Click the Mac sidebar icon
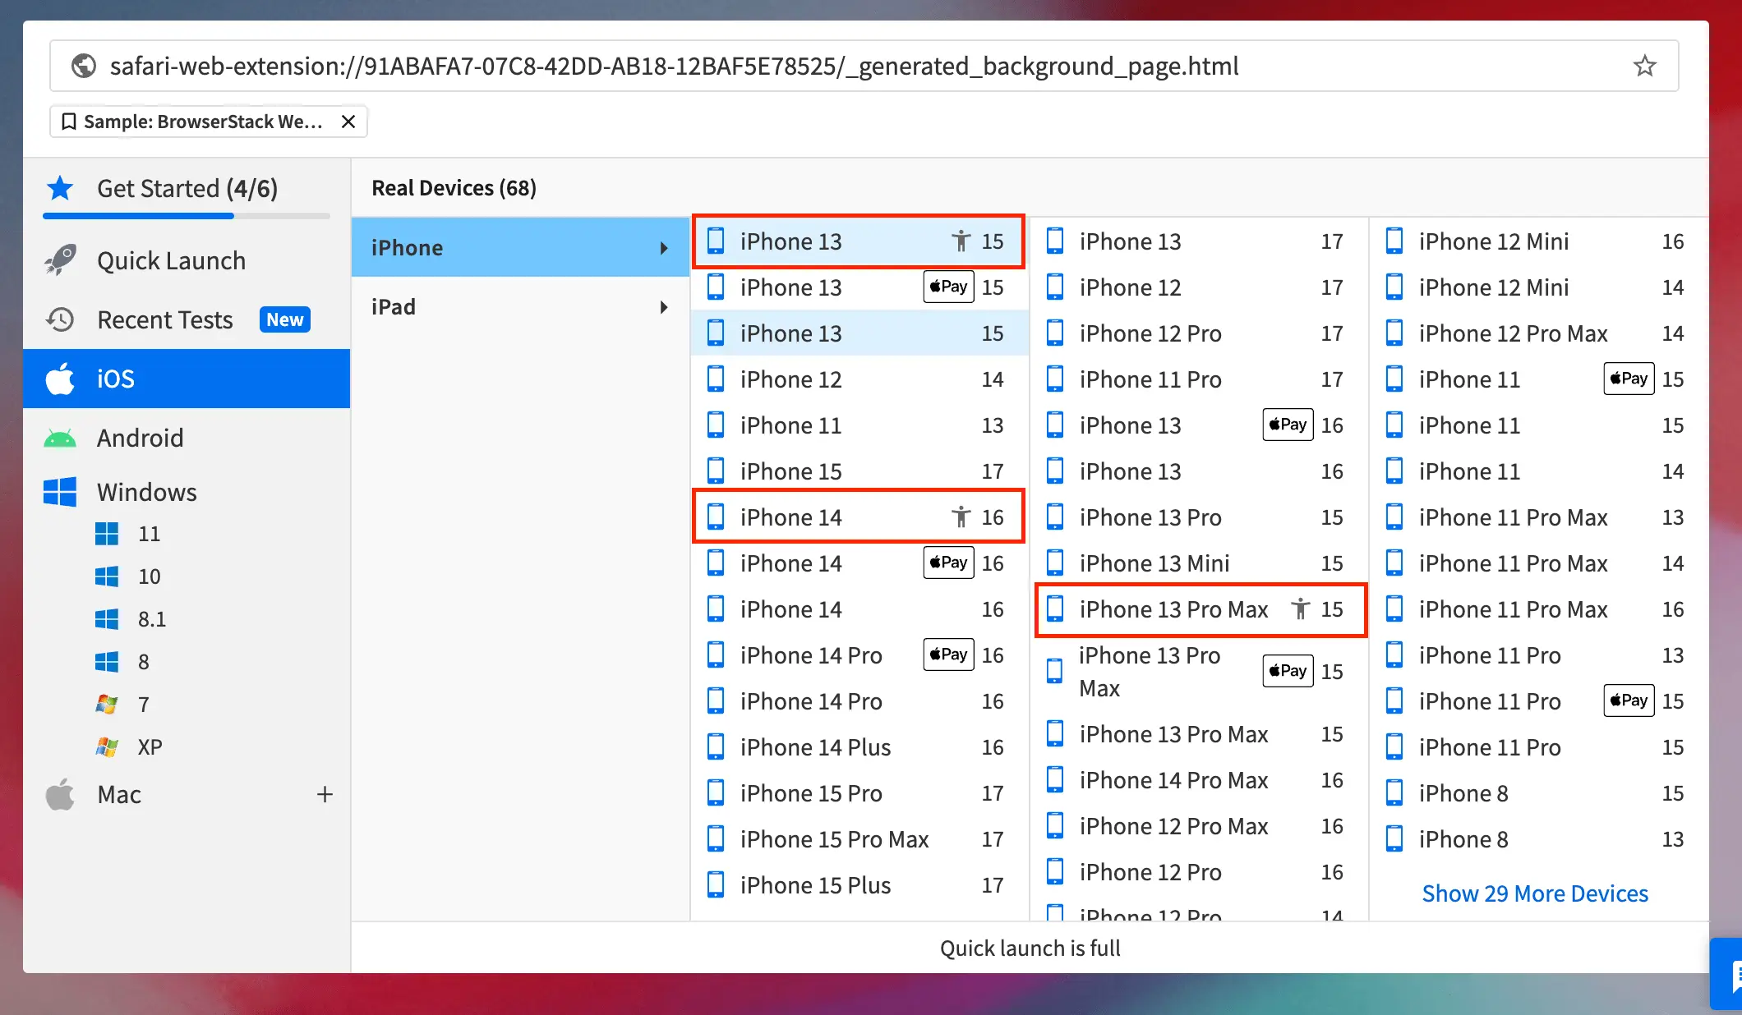 (62, 794)
